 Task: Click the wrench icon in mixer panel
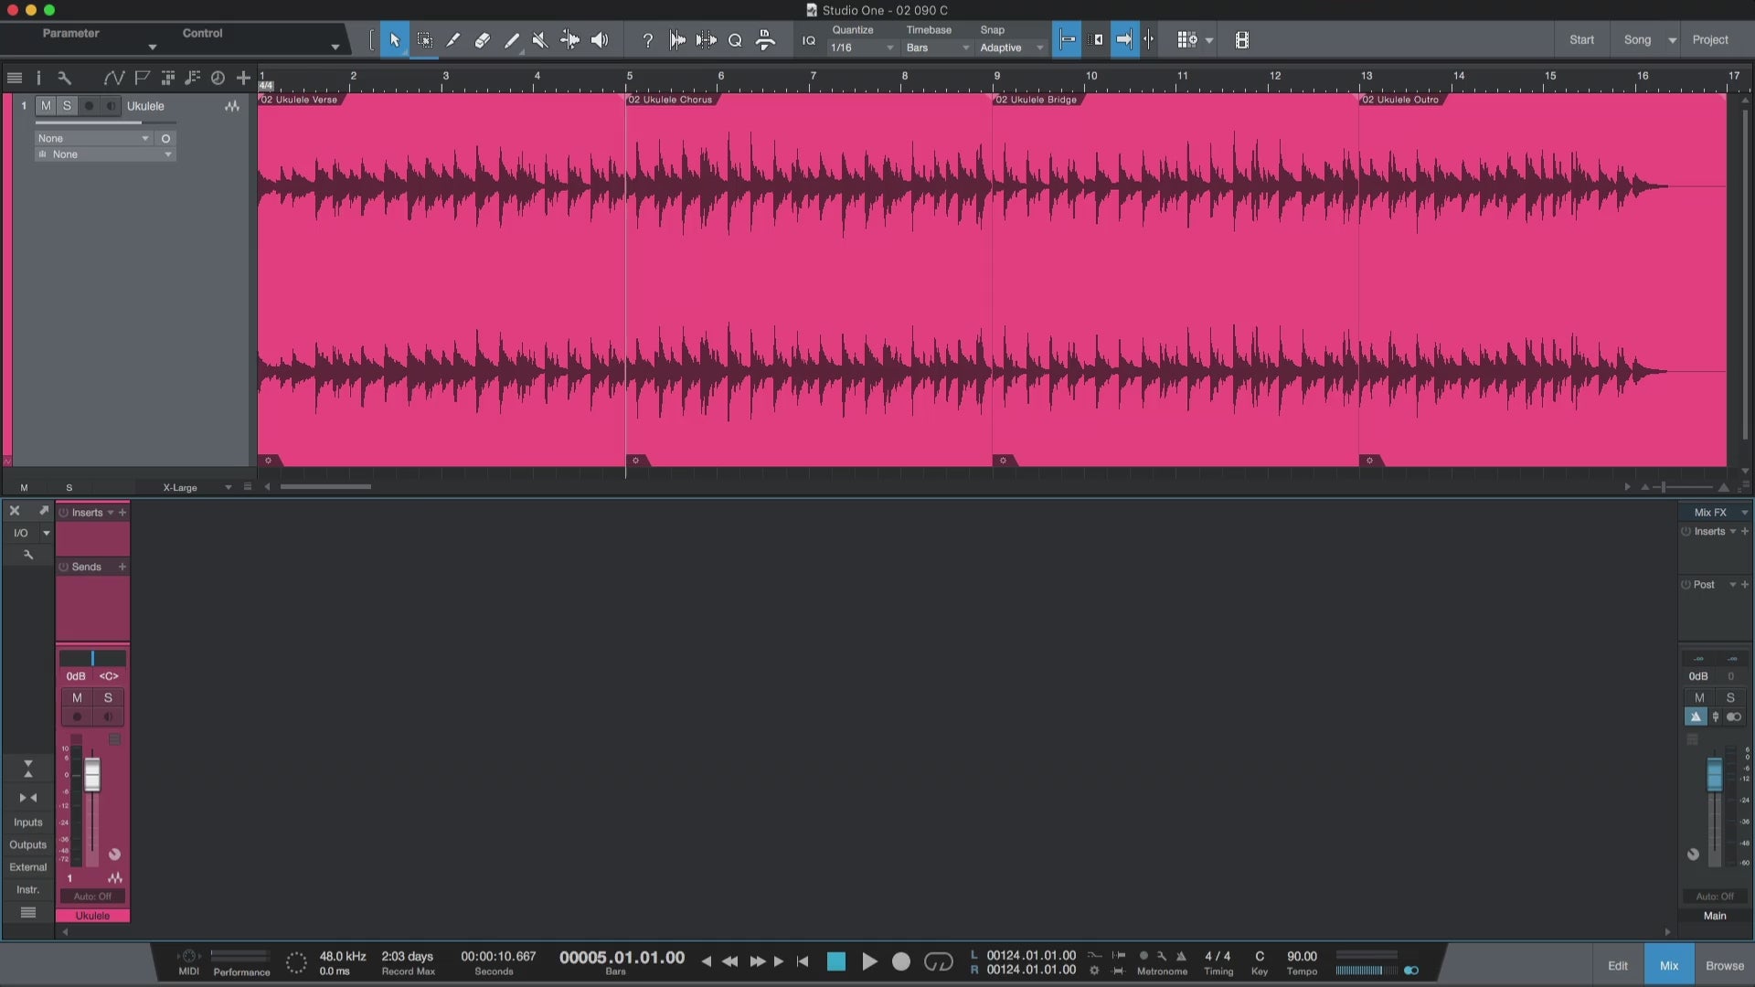(x=28, y=555)
